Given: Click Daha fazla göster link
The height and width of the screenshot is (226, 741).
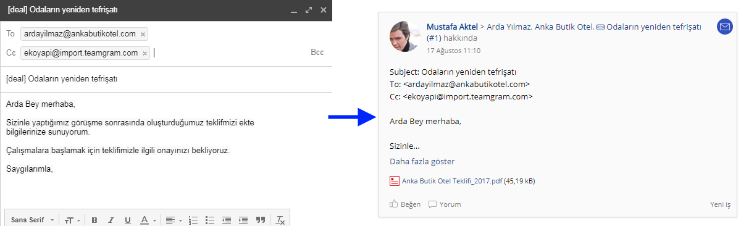Looking at the screenshot, I should coord(422,162).
